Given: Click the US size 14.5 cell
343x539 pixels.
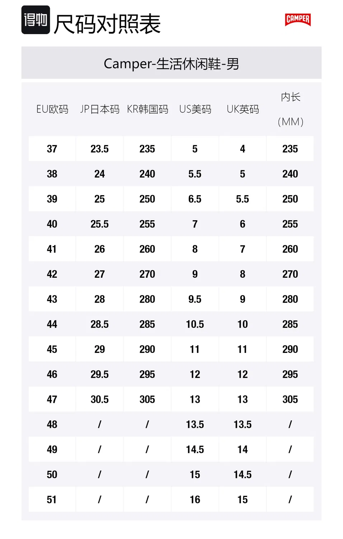Looking at the screenshot, I should (195, 450).
